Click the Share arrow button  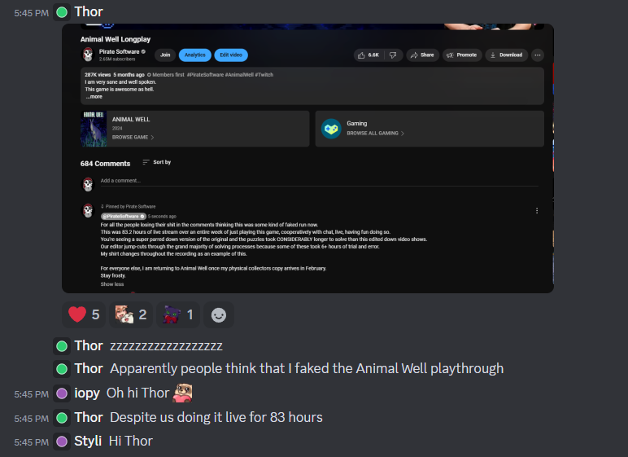(x=422, y=55)
